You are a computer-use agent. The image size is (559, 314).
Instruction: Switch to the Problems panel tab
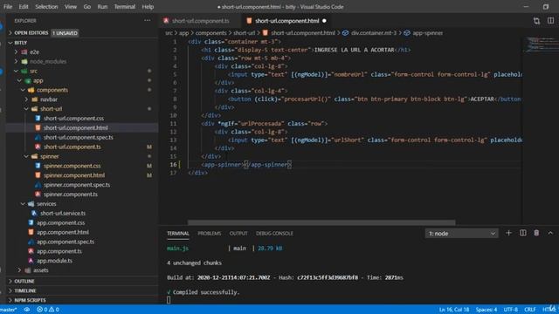[210, 234]
